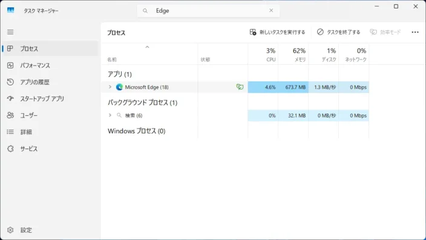426x240 pixels.
Task: Click the プロセス sidebar icon
Action: [10, 48]
